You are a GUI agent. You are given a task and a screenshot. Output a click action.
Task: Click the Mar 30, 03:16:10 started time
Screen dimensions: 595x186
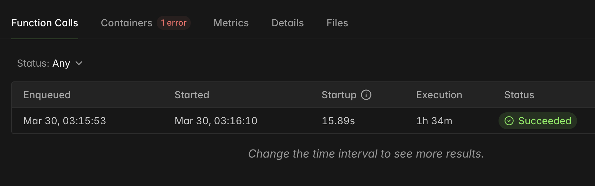click(x=216, y=121)
